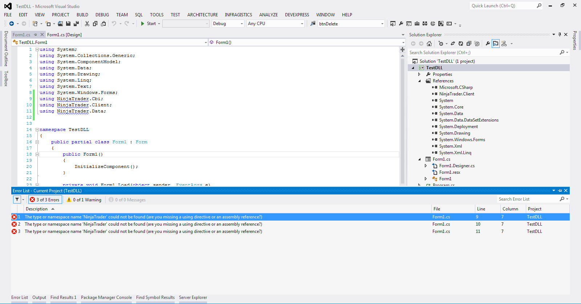Click Properties wrench in Solution Explorer toolbar
This screenshot has width=581, height=304.
coord(488,44)
